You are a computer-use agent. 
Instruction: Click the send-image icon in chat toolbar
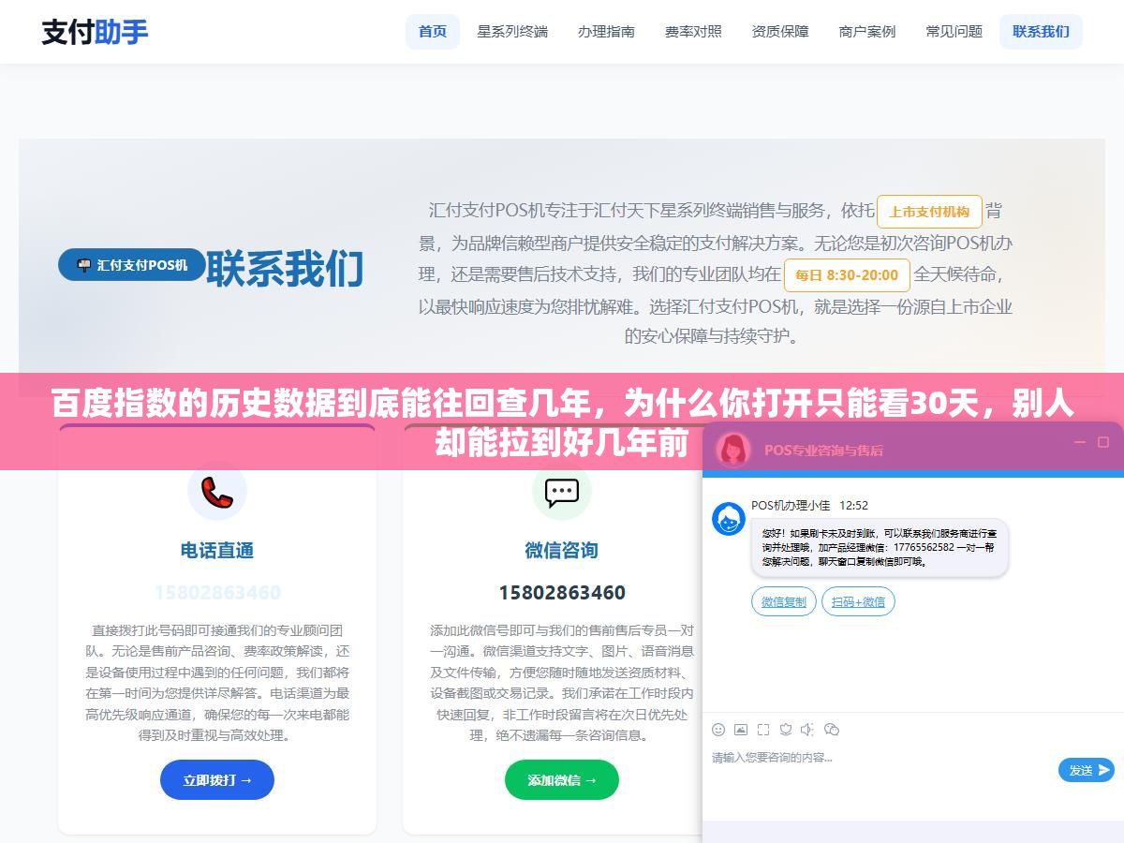741,729
